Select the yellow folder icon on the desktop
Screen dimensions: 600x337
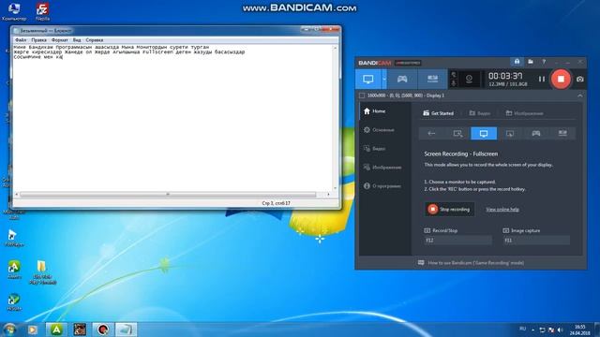41,272
